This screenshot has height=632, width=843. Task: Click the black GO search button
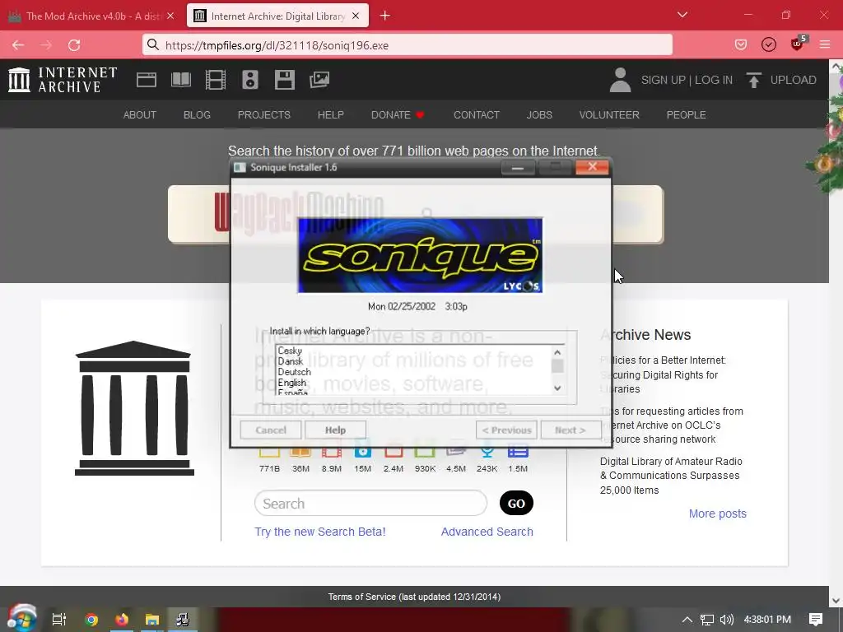coord(516,503)
